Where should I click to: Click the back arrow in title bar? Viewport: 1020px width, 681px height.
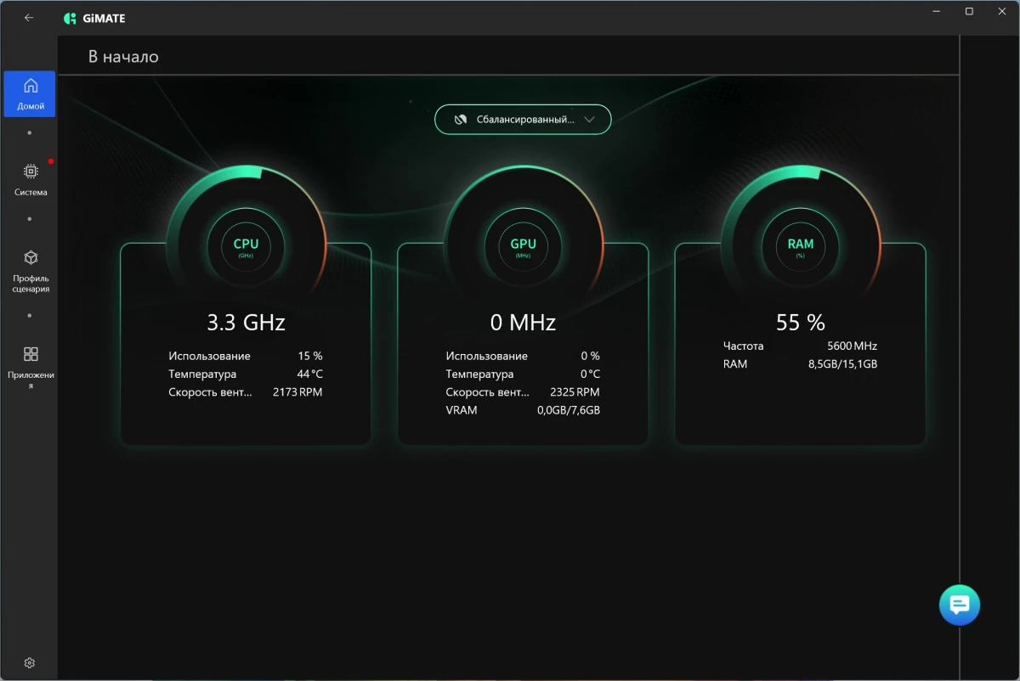tap(29, 17)
